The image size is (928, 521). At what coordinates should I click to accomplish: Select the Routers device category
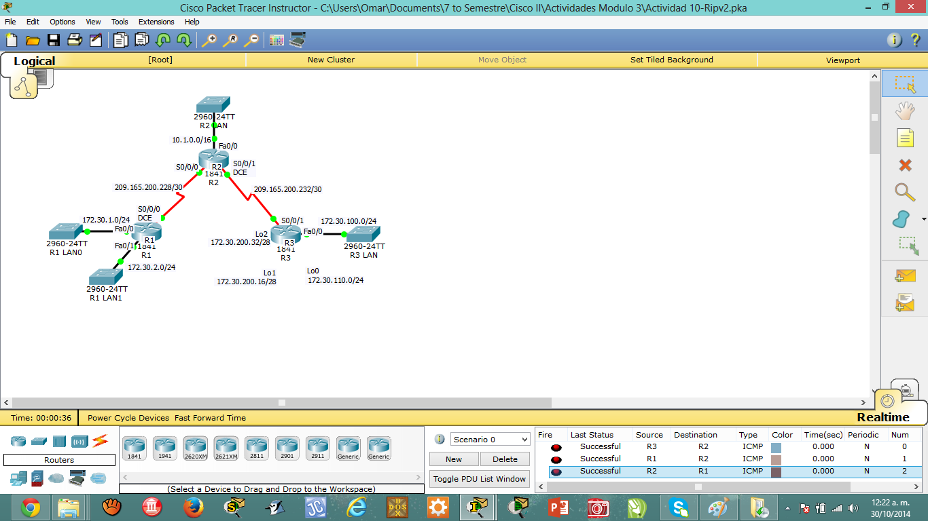pyautogui.click(x=18, y=442)
